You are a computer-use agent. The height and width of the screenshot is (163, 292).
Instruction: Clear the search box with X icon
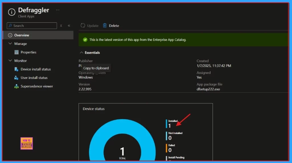pyautogui.click(x=61, y=26)
